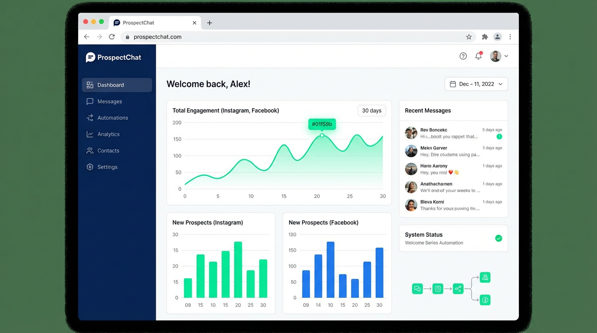Screen dimensions: 597x333
Task: Open the Dec - 11, 2022 date picker
Action: 476,84
